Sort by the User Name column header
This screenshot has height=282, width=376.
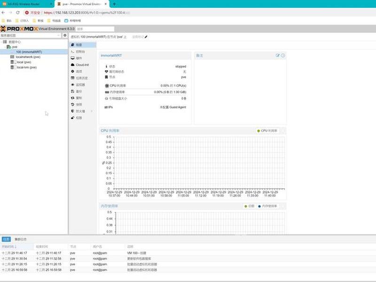(108, 246)
